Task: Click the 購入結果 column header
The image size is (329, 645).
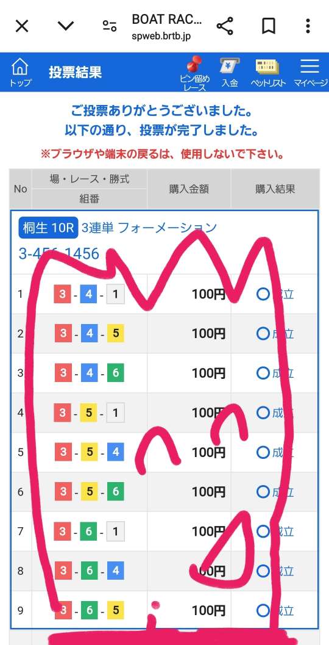Action: [x=275, y=189]
